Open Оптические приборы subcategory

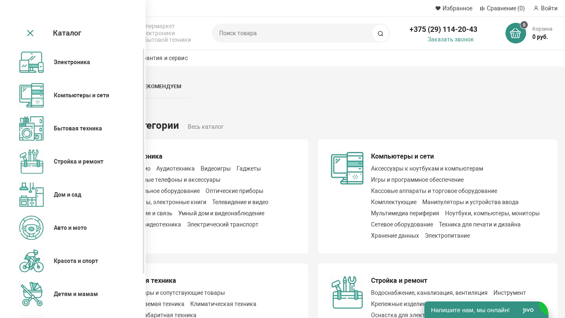235,191
